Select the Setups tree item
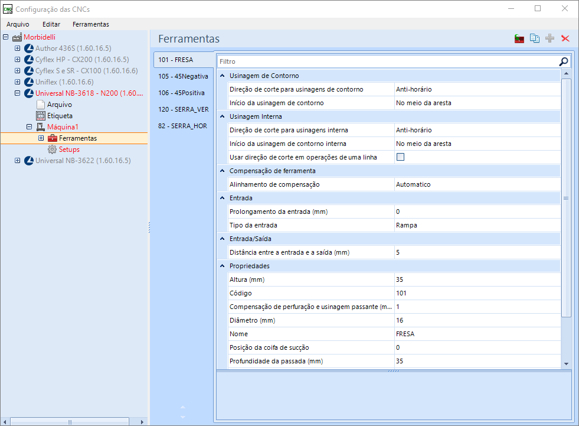Screen dimensions: 579x426 (x=69, y=149)
